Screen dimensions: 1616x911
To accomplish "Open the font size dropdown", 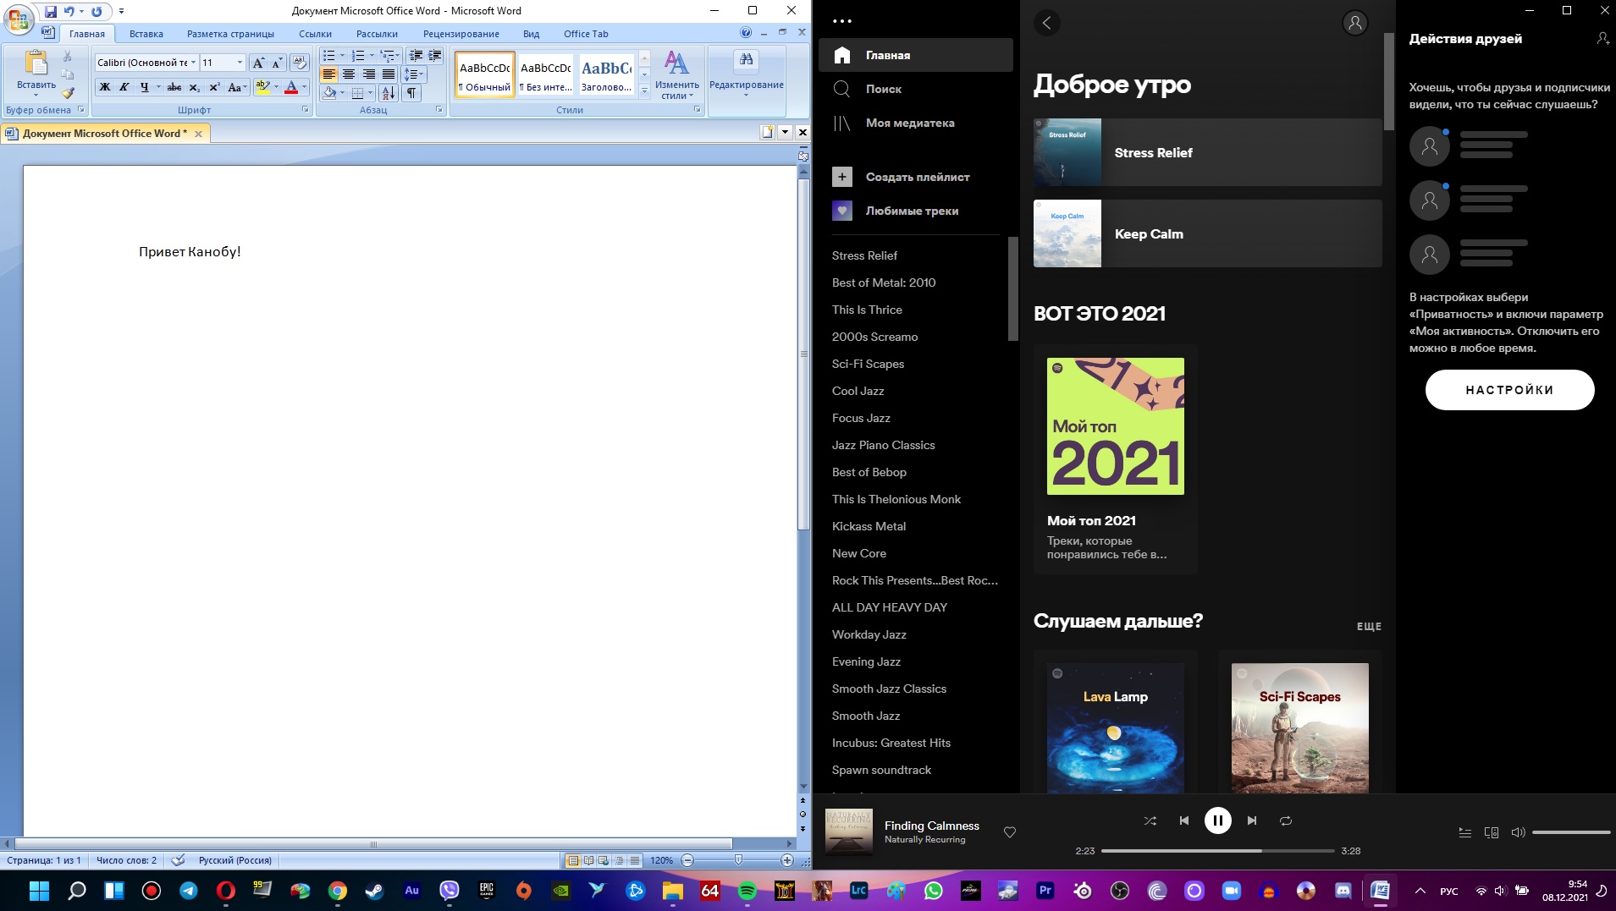I will [x=240, y=63].
